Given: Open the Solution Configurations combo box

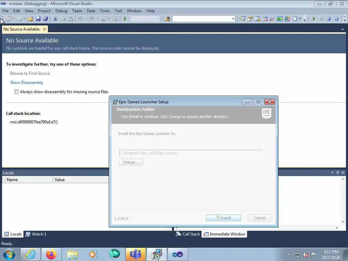Looking at the screenshot, I should click(x=145, y=19).
